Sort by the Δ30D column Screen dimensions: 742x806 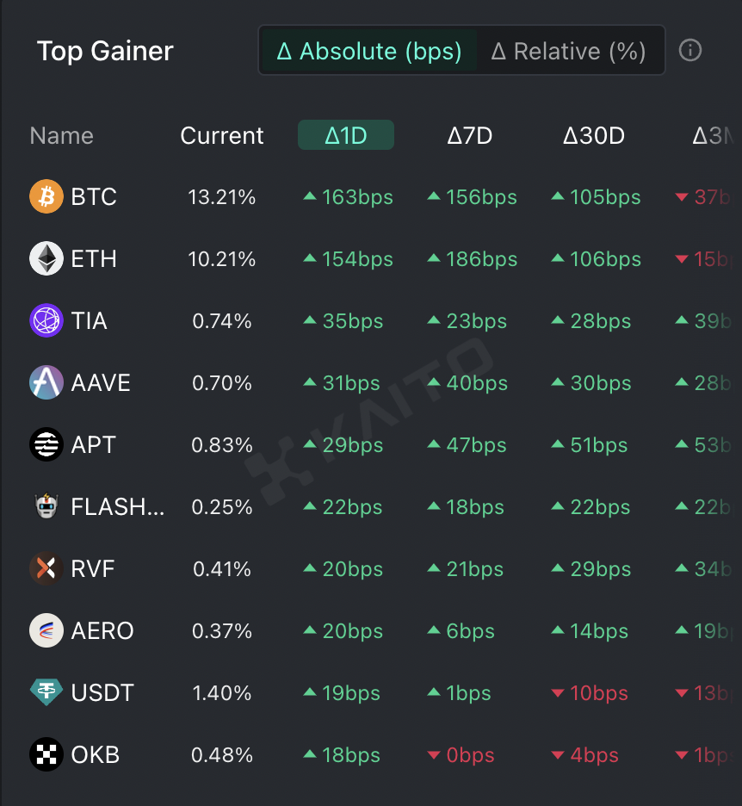tap(594, 135)
